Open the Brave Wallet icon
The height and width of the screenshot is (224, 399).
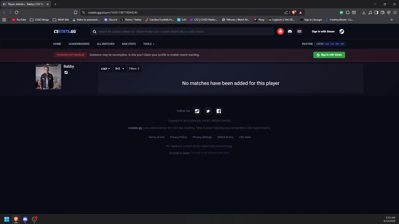point(382,12)
